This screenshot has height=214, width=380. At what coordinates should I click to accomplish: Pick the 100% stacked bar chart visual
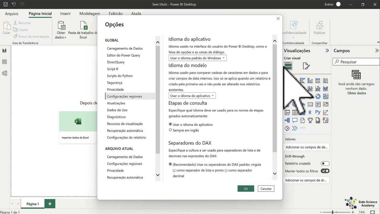click(x=318, y=81)
